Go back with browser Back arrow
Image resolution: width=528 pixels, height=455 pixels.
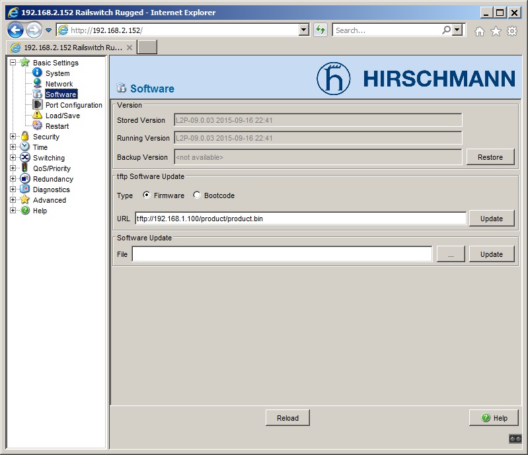click(15, 30)
